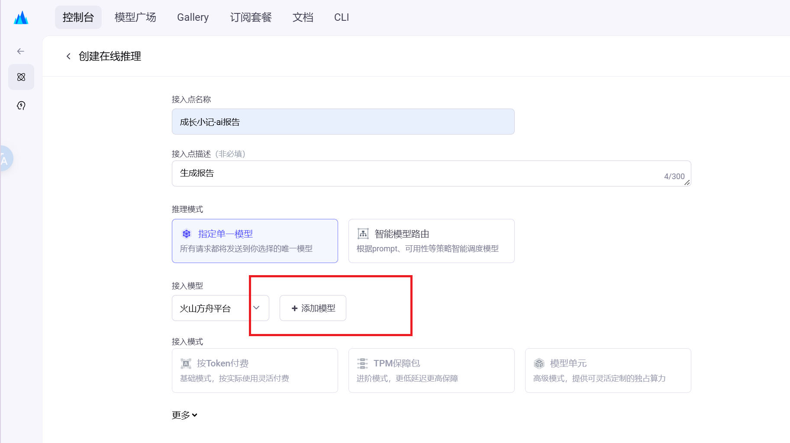
Task: Open 文档 tab
Action: 303,17
